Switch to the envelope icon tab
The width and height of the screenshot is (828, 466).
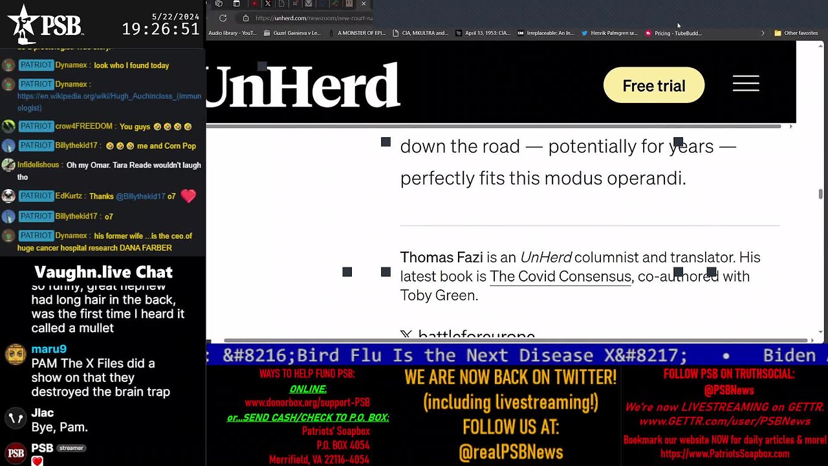[309, 4]
